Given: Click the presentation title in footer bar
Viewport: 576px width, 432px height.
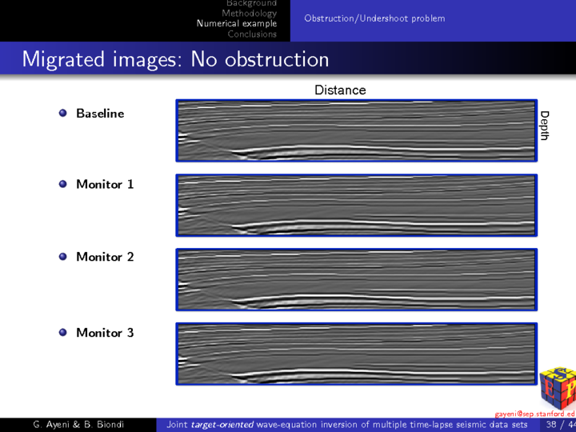Looking at the screenshot, I should pos(346,425).
